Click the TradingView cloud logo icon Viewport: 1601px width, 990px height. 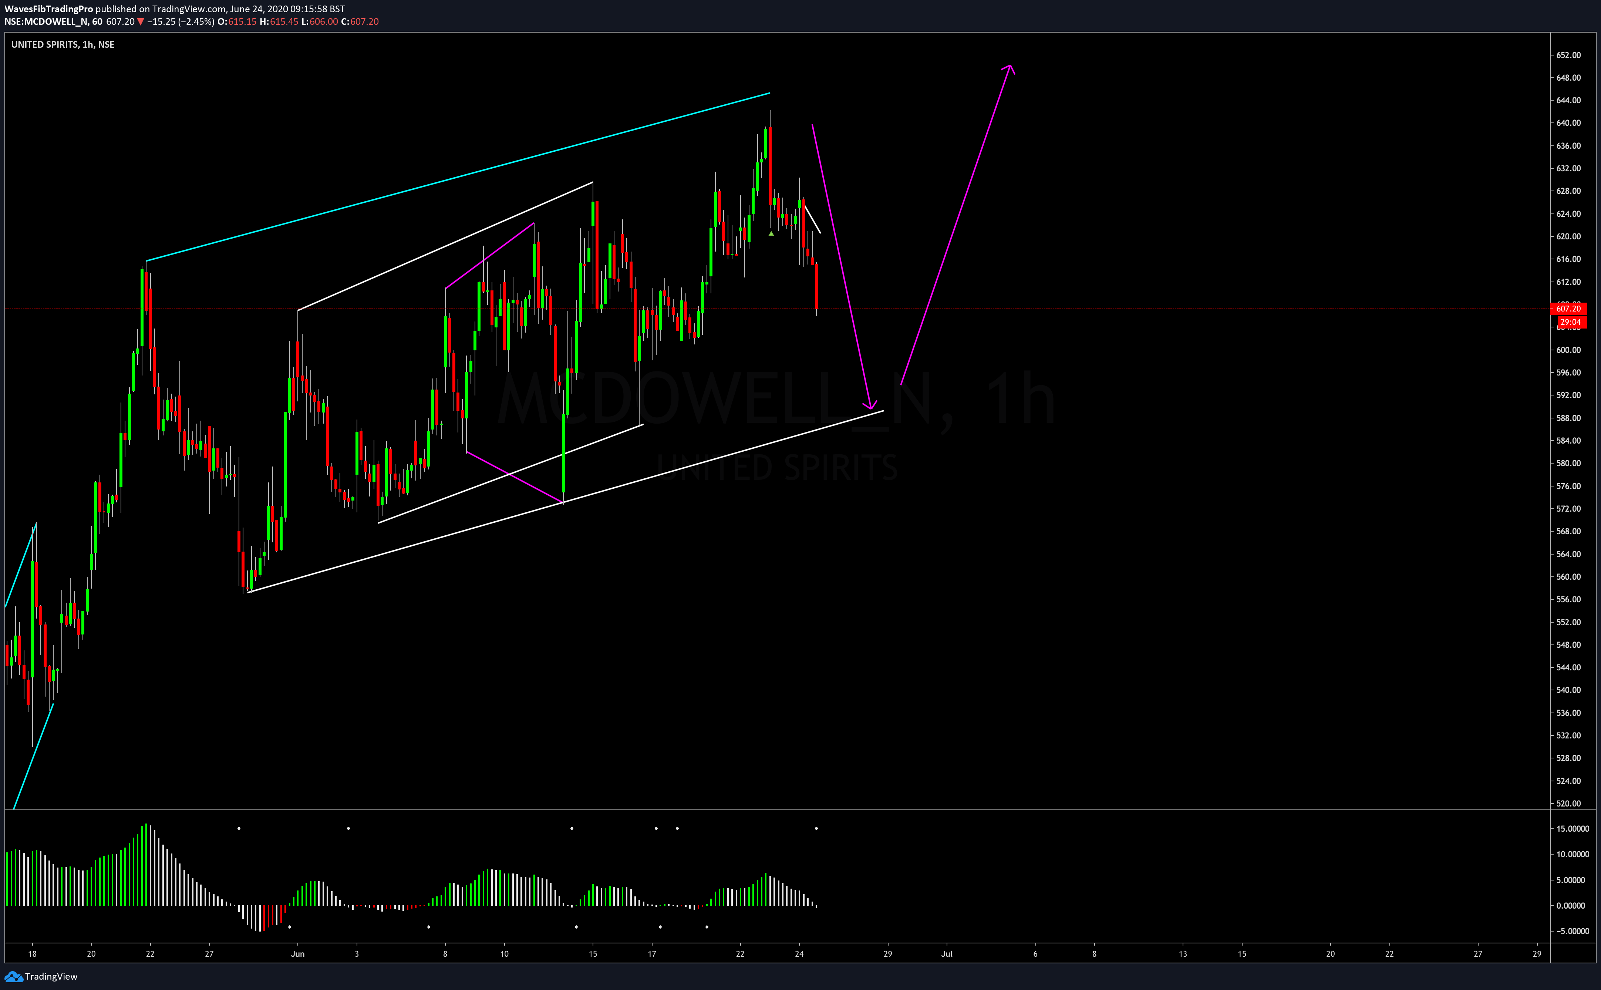tap(13, 976)
